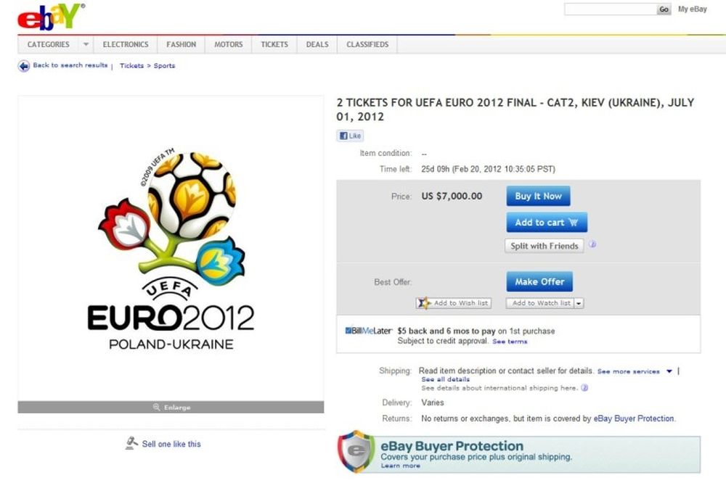Click the search input field
This screenshot has height=483, width=726.
[x=611, y=9]
